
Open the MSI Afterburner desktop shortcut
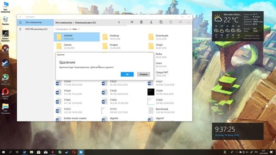[6, 79]
